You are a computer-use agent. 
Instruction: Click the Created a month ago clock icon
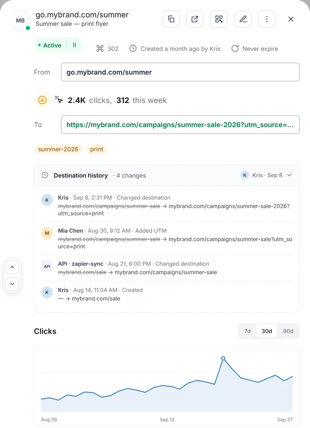(x=133, y=49)
